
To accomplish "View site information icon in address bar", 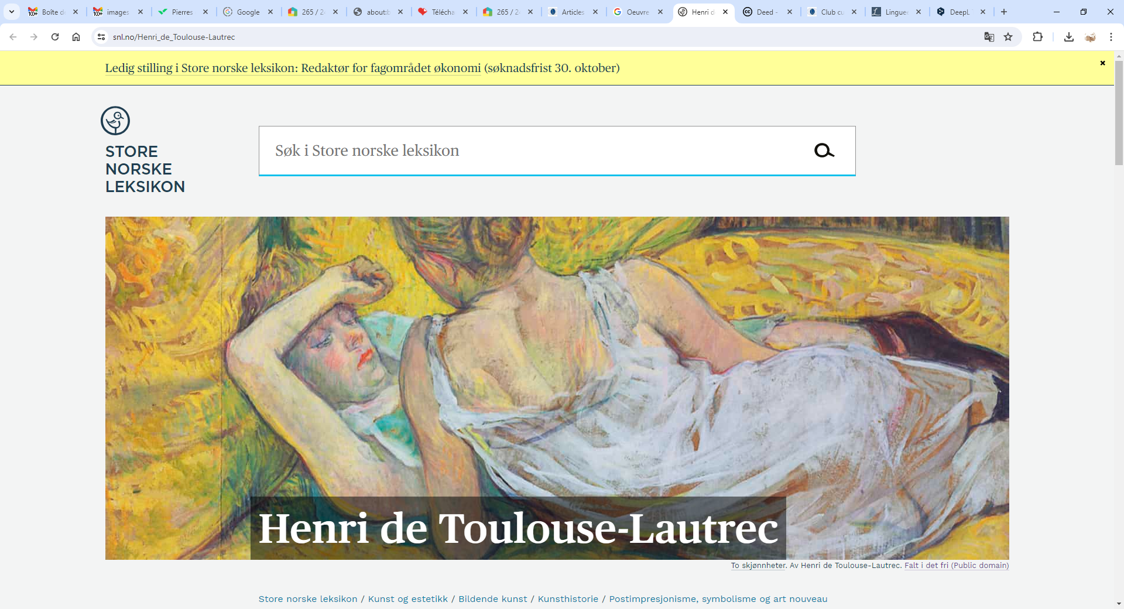I will click(x=101, y=37).
